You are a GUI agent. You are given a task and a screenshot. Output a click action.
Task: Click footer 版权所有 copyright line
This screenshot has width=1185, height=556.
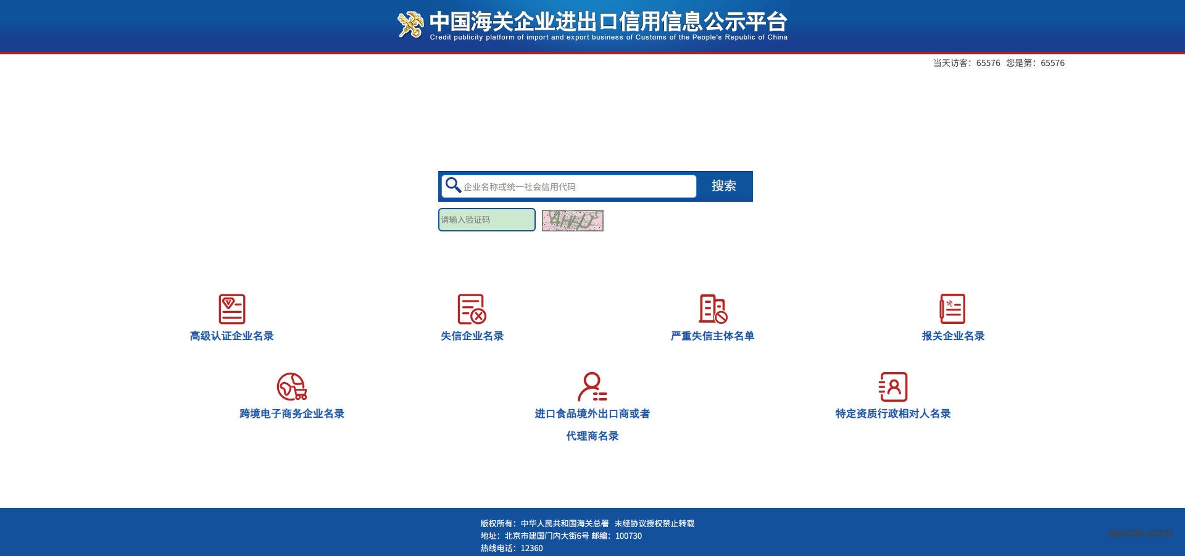point(588,523)
